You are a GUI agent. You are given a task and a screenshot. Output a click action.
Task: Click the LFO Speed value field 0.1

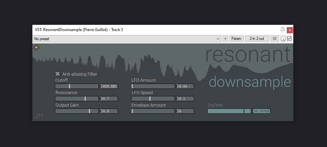[185, 99]
